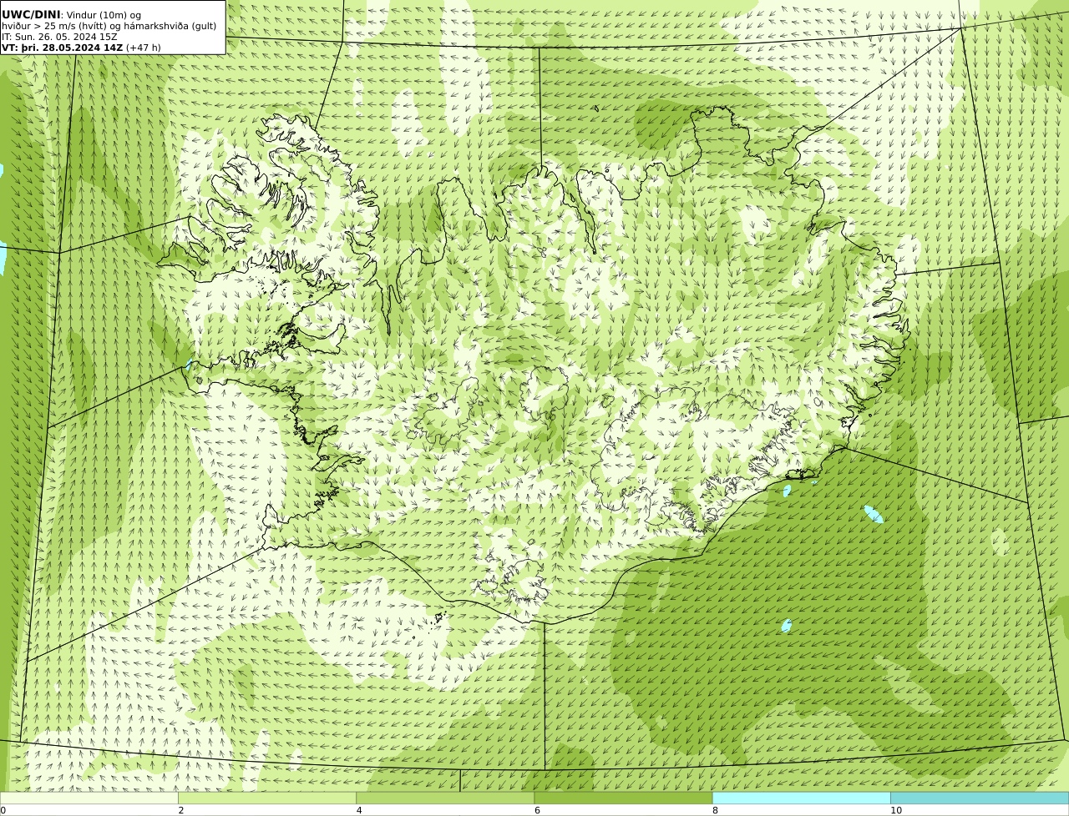
Task: Click the 0–2 m/s palest legend color
Action: point(89,798)
